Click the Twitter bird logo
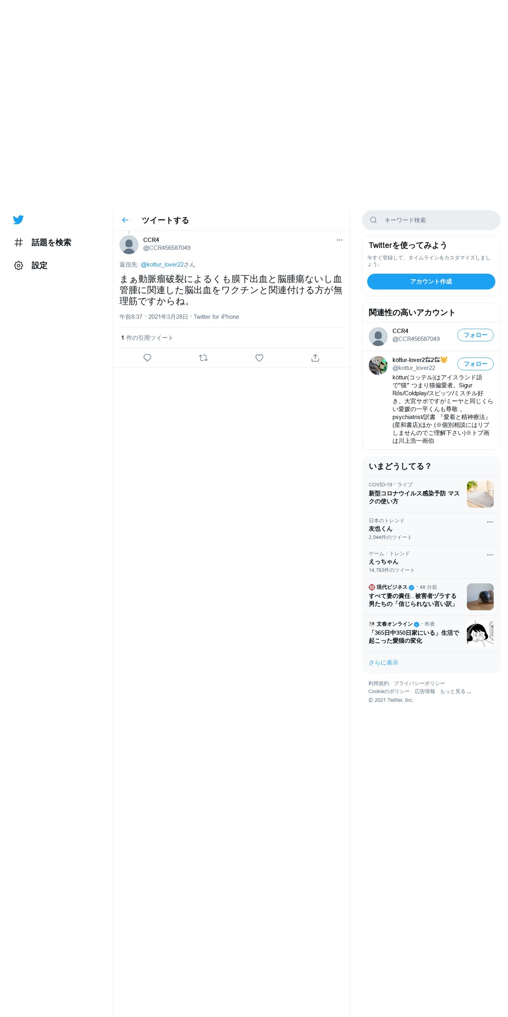This screenshot has width=508, height=1017. click(x=18, y=220)
